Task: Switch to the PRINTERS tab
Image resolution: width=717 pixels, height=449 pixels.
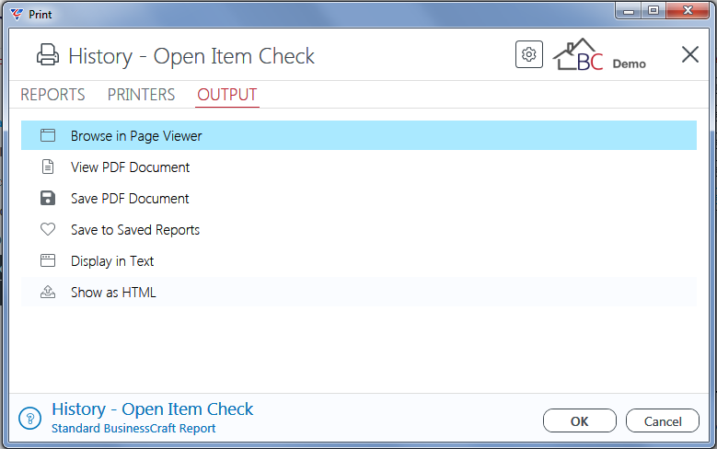Action: click(142, 95)
